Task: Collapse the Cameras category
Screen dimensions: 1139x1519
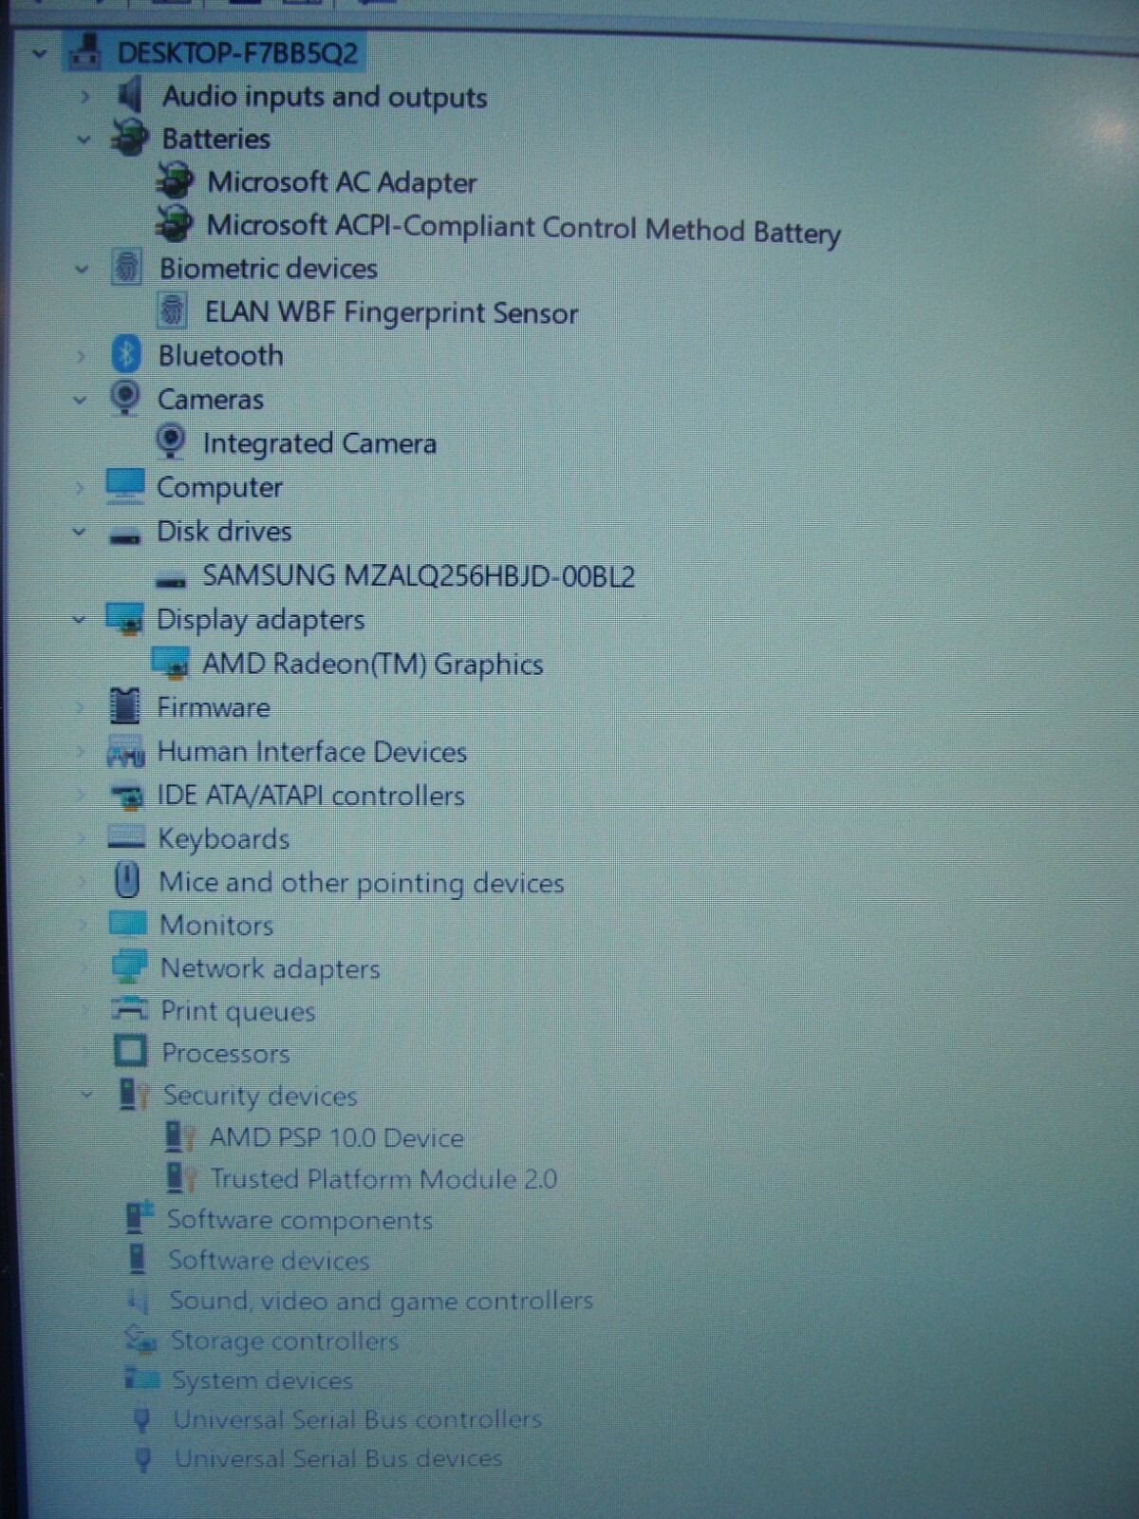Action: pos(80,400)
